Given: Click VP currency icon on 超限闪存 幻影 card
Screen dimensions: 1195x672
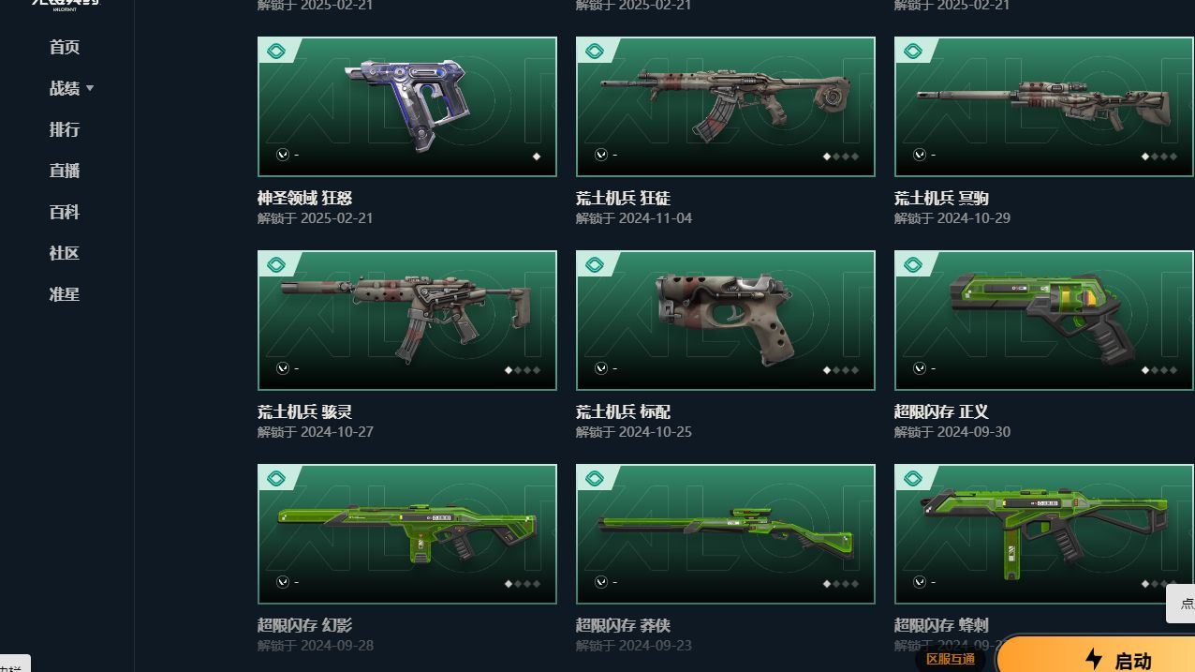Looking at the screenshot, I should point(282,582).
